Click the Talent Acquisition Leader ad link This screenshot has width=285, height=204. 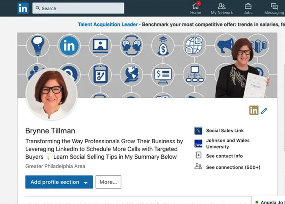[x=107, y=24]
